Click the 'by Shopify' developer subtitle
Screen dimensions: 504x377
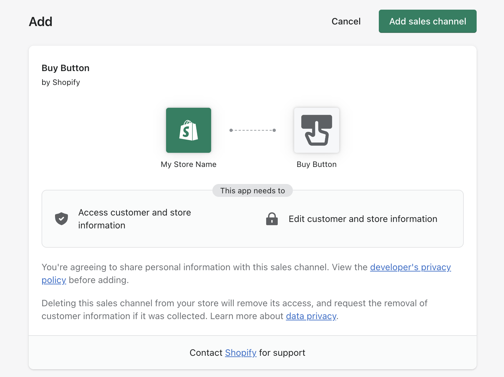pyautogui.click(x=61, y=82)
